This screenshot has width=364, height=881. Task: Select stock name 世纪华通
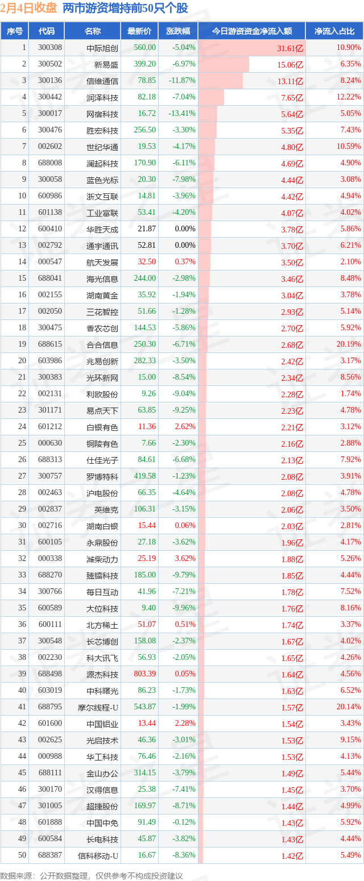coord(102,147)
